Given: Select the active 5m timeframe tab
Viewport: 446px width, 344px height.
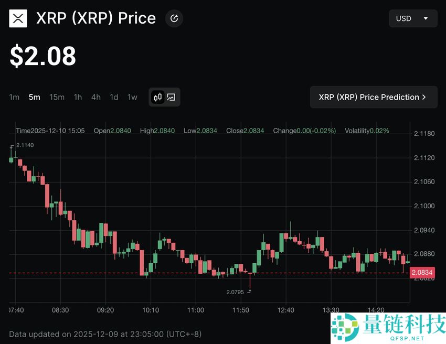Looking at the screenshot, I should (34, 97).
